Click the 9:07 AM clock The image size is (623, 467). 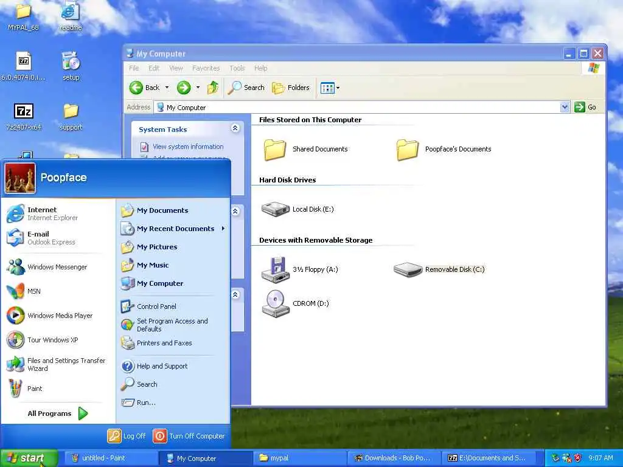click(600, 458)
